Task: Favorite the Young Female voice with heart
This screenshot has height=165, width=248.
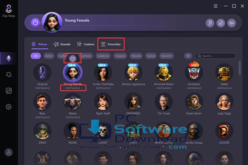Action: click(x=73, y=59)
